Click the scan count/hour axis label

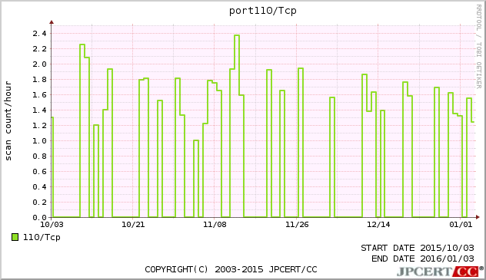pos(8,121)
